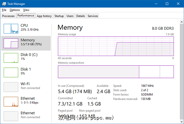Viewport: 184px width, 124px height.
Task: Maximize the Task Manager window
Action: coord(167,4)
